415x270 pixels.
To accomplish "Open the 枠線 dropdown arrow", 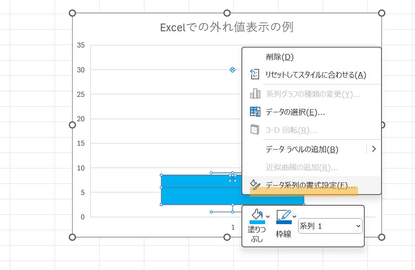I will (x=295, y=216).
